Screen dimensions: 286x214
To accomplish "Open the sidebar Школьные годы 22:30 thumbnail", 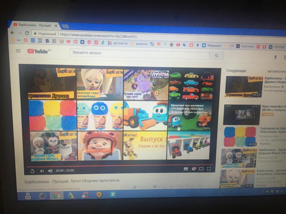I will [237, 179].
